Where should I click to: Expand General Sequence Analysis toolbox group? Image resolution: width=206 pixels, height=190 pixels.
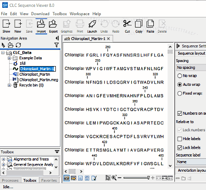tap(3, 165)
